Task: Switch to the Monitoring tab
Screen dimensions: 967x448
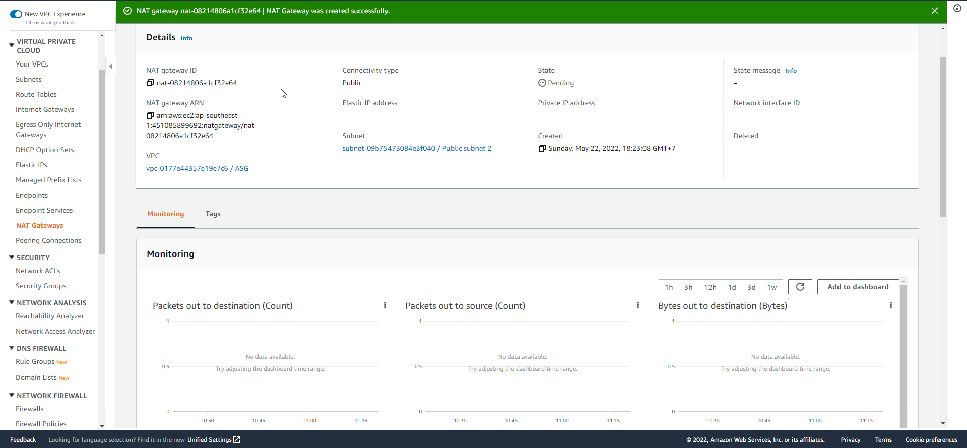Action: click(x=165, y=214)
